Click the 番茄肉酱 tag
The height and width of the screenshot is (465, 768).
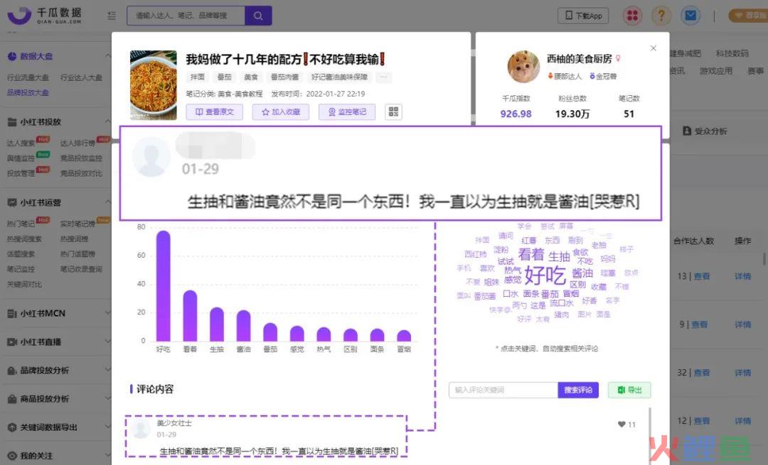[284, 77]
